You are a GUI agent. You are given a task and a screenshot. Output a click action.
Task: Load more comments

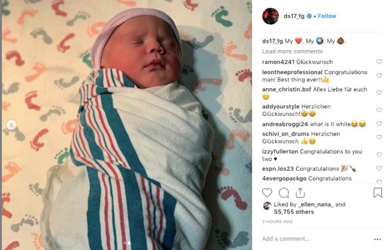(292, 51)
